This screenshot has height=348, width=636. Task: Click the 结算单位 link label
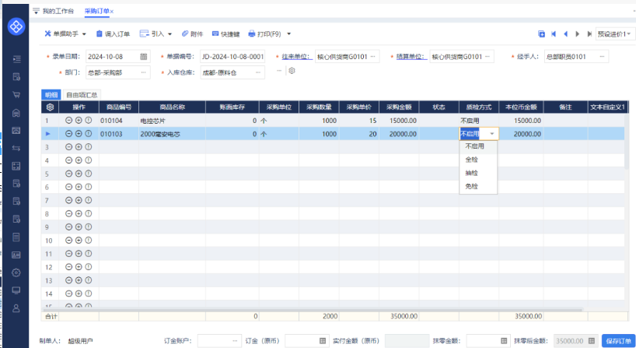[412, 57]
